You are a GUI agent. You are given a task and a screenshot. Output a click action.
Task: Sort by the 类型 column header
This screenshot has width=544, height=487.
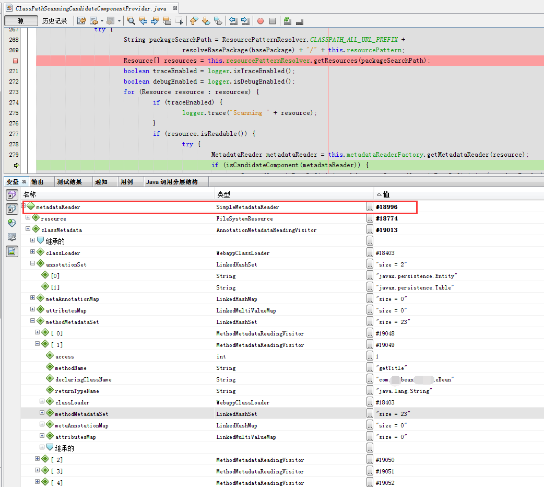tap(294, 194)
